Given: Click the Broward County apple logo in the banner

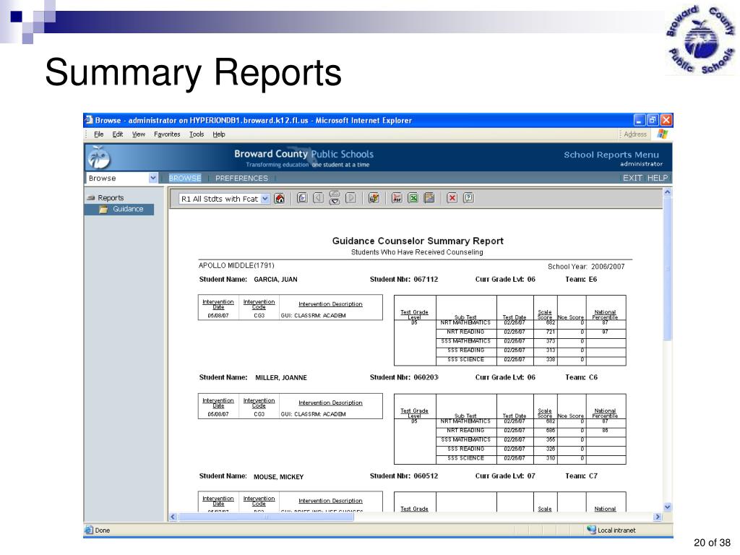Looking at the screenshot, I should (x=99, y=157).
